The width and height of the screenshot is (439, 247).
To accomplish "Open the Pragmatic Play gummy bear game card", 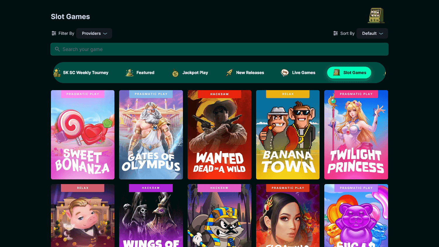I will click(356, 216).
